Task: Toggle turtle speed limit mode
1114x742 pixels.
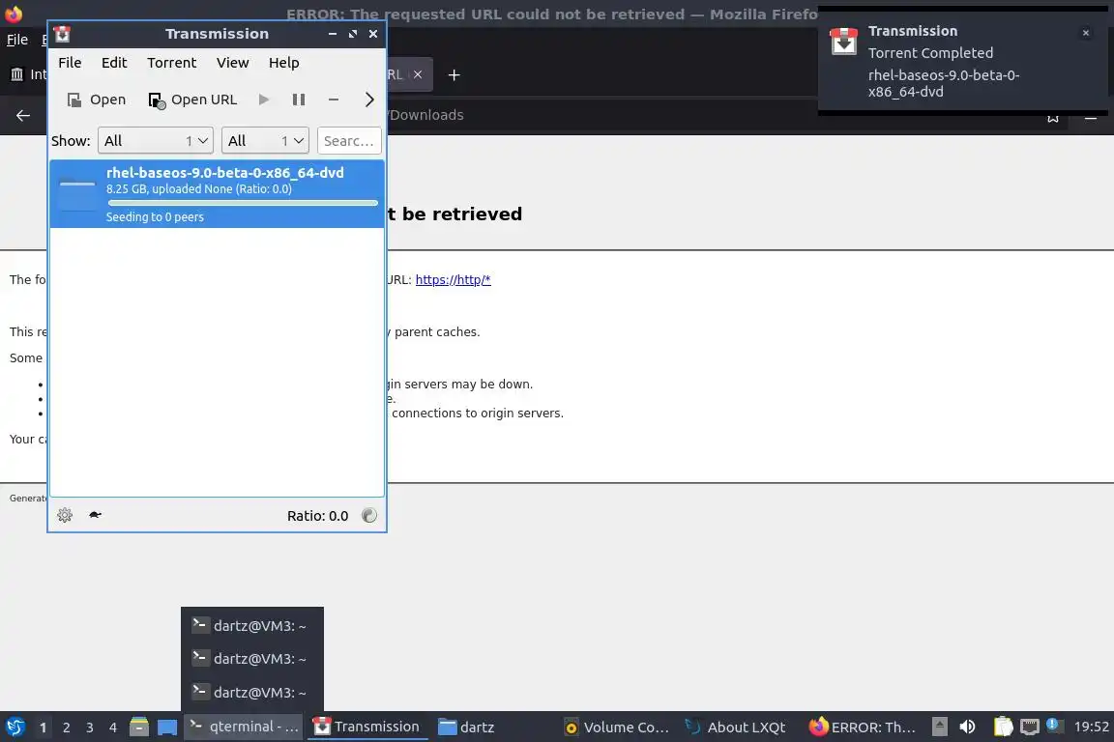Action: [x=95, y=515]
